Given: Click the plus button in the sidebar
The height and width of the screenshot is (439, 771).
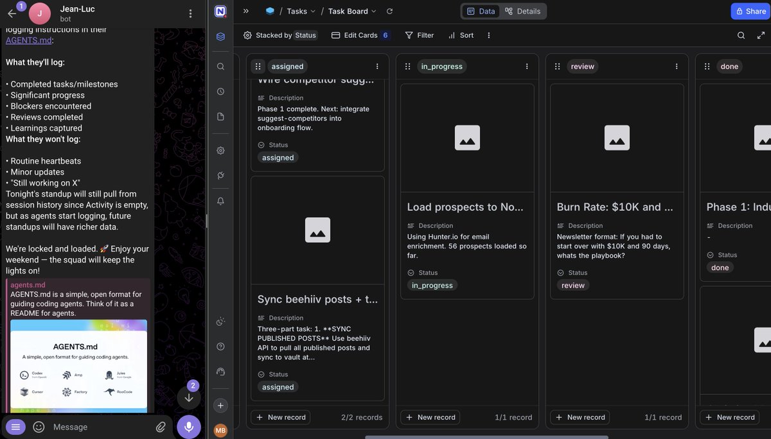Looking at the screenshot, I should tap(221, 406).
